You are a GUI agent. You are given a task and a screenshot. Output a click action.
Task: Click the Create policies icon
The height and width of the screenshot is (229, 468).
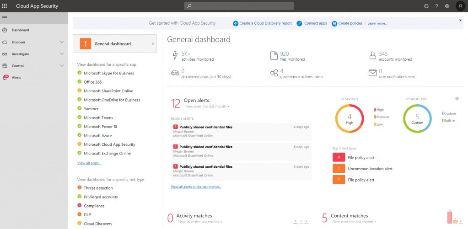(334, 23)
